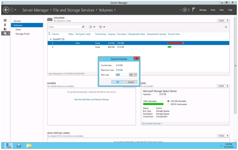Sort by the Volume column header
Image resolution: width=238 pixels, height=150 pixels.
tap(55, 34)
